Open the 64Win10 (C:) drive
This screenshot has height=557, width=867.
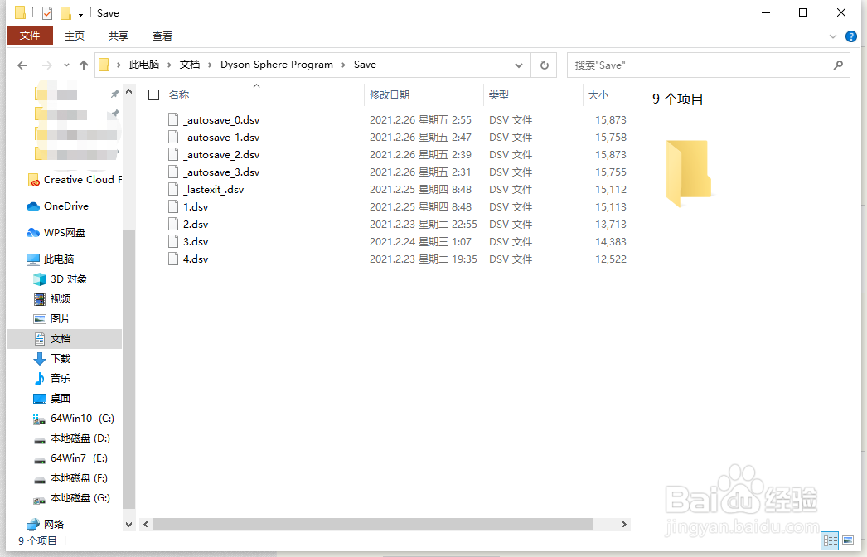click(x=74, y=419)
